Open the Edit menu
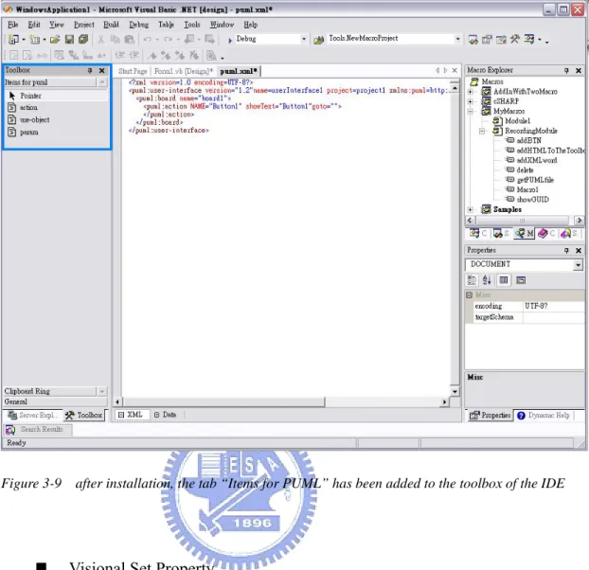589x570 pixels. click(x=34, y=25)
